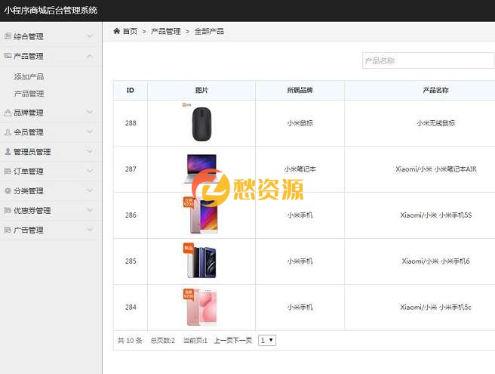This screenshot has height=374, width=495.
Task: Go to 首页 breadcrumb link
Action: pos(130,31)
